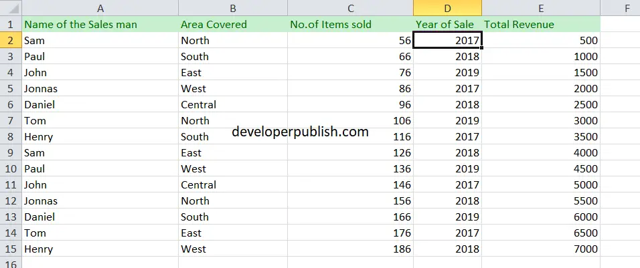Select Jonnas in row 5

(100, 88)
